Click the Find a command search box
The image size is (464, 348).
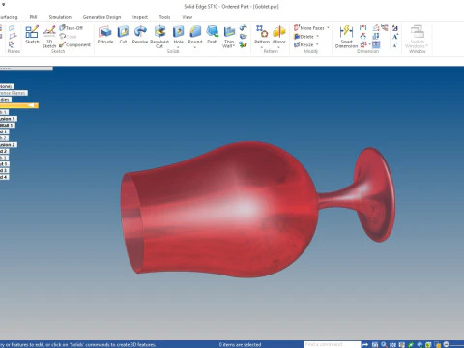coord(333,344)
